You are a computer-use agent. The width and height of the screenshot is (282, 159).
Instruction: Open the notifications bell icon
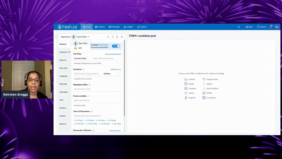271,26
